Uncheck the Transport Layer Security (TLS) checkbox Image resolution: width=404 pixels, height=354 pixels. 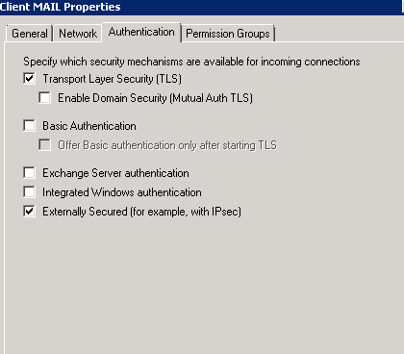click(29, 79)
